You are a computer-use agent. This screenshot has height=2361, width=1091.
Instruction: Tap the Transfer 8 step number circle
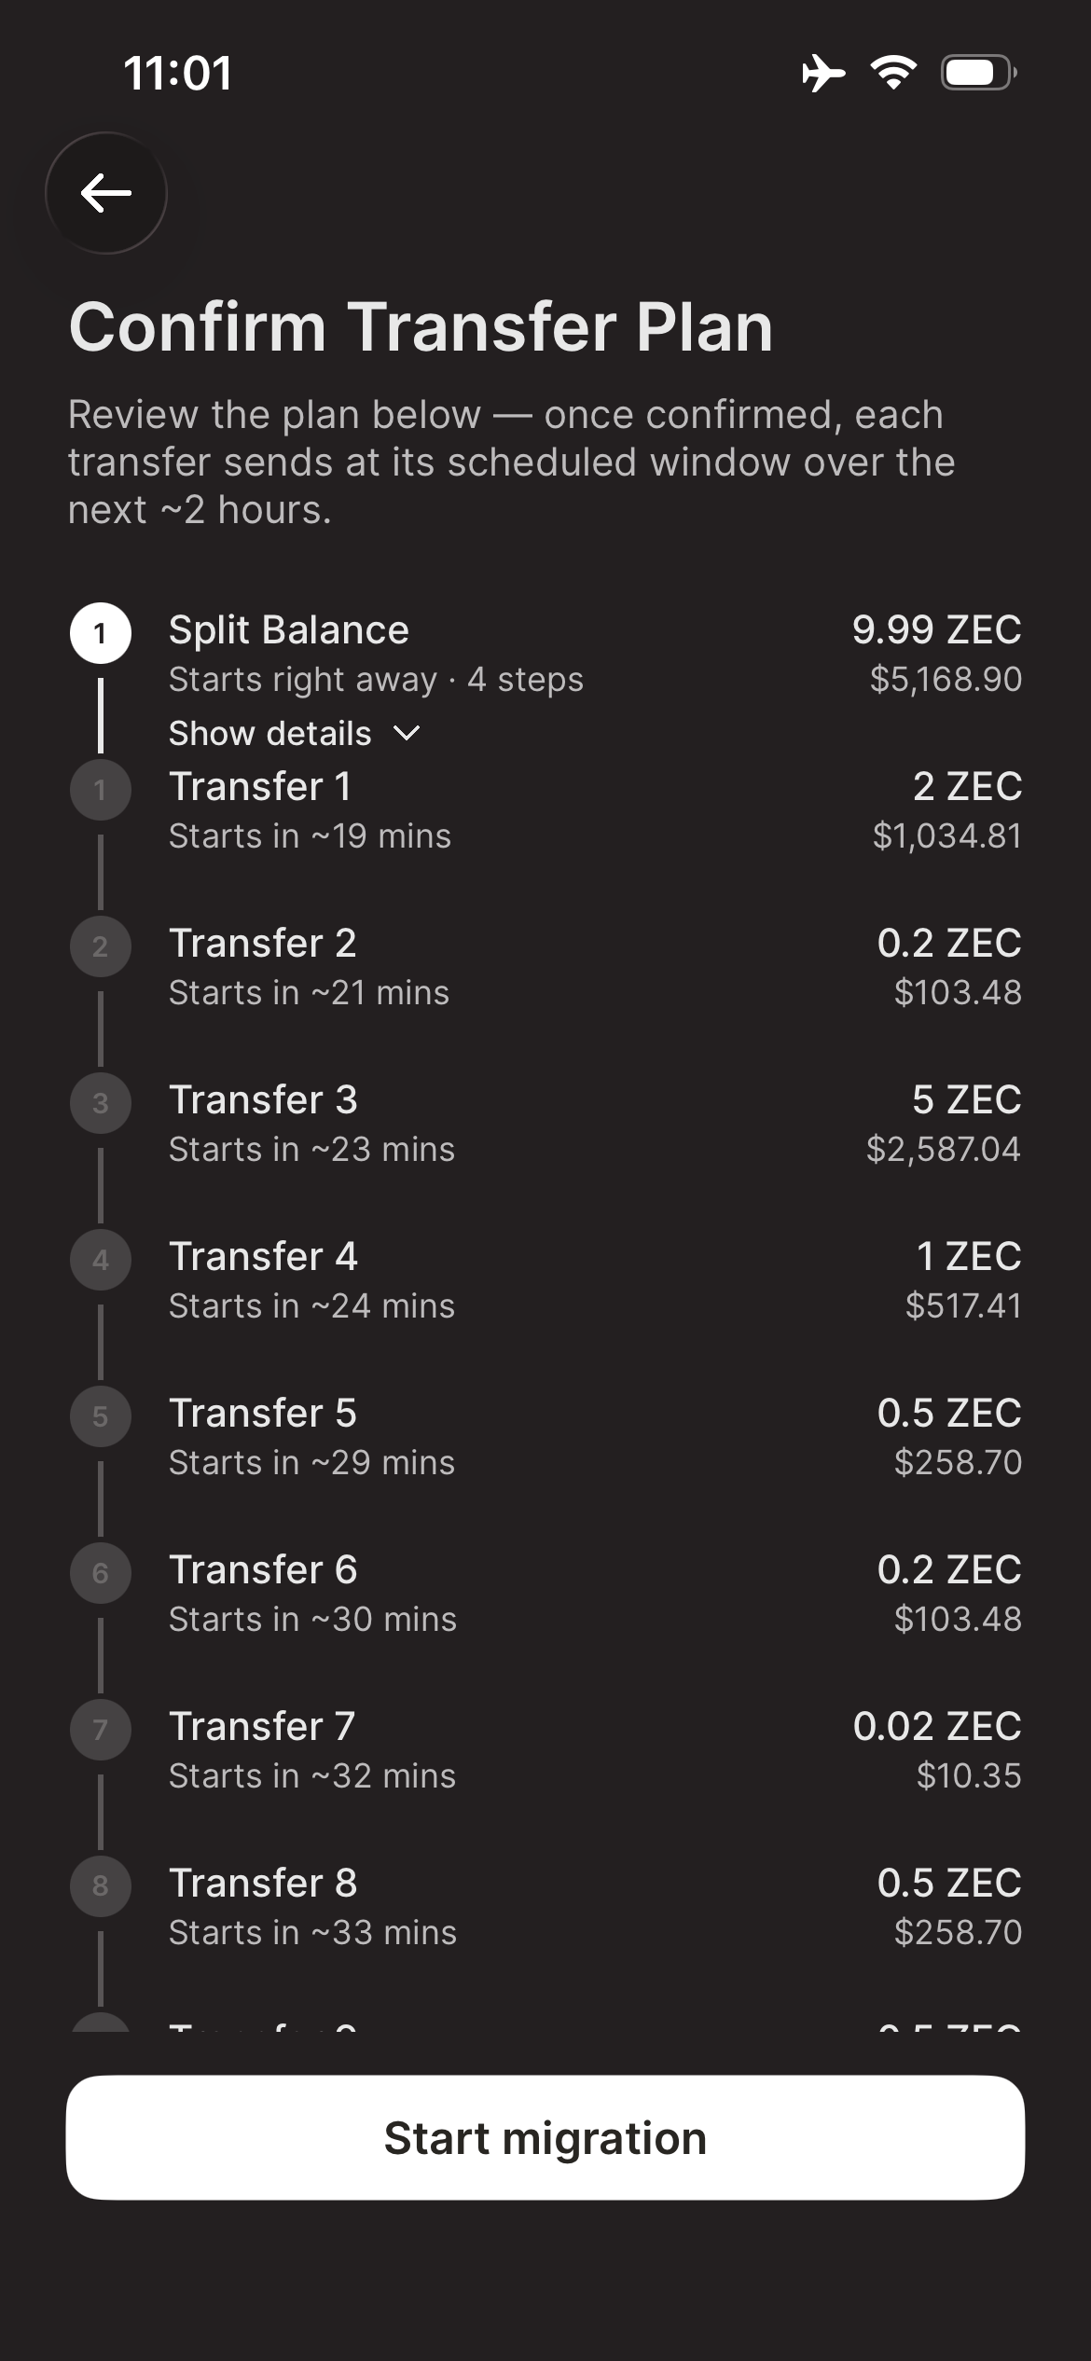(x=100, y=1886)
